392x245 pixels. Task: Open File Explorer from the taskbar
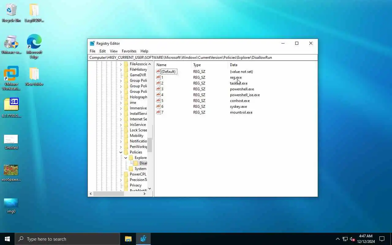(x=128, y=239)
